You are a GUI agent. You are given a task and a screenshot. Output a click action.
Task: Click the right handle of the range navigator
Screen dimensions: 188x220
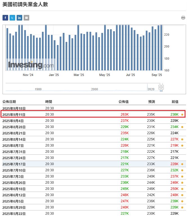(162, 87)
